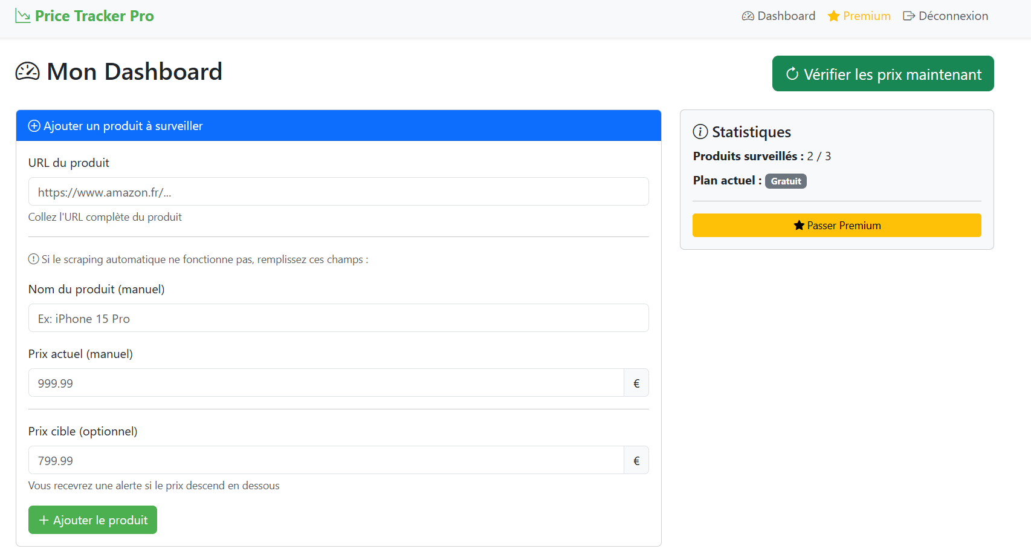Select the gauge icon beside Dashboard
Screen dimensions: 1031x560
[747, 16]
